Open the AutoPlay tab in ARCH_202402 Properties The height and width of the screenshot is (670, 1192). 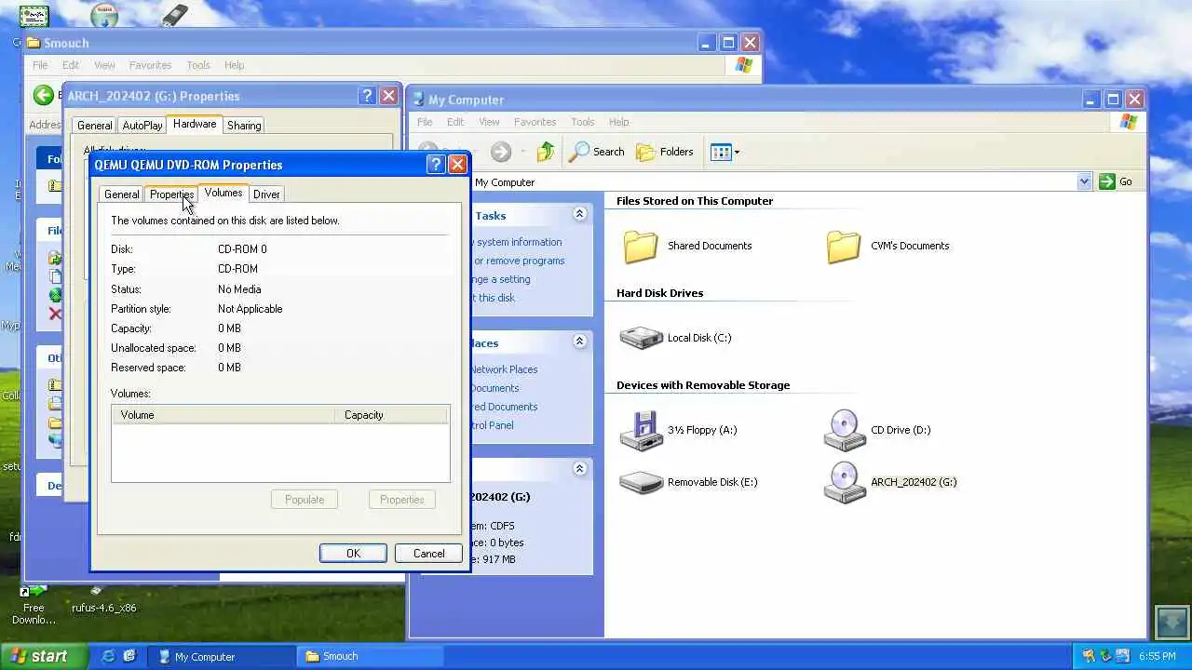pos(142,126)
